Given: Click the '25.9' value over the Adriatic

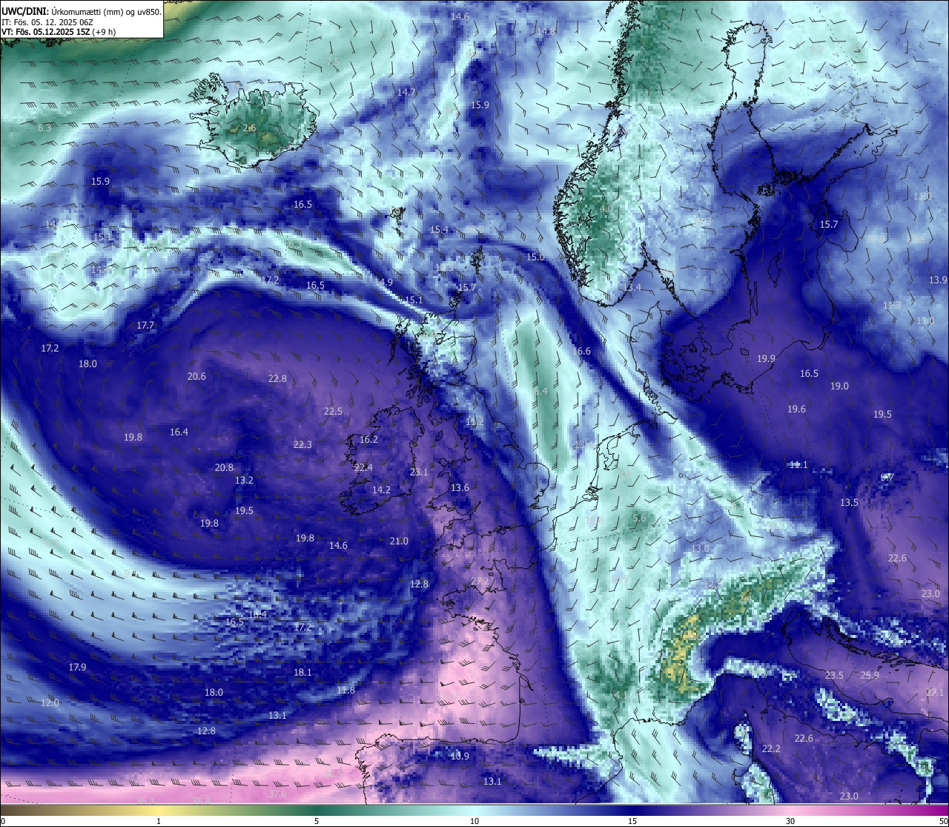Looking at the screenshot, I should click(x=870, y=676).
